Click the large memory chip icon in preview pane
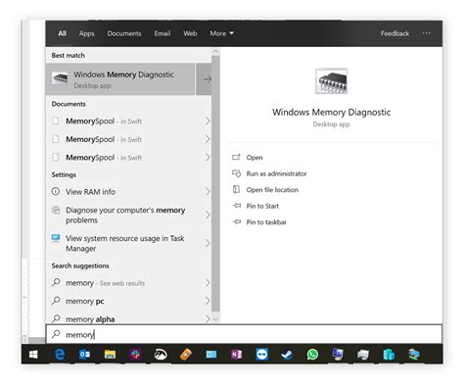 coord(331,81)
